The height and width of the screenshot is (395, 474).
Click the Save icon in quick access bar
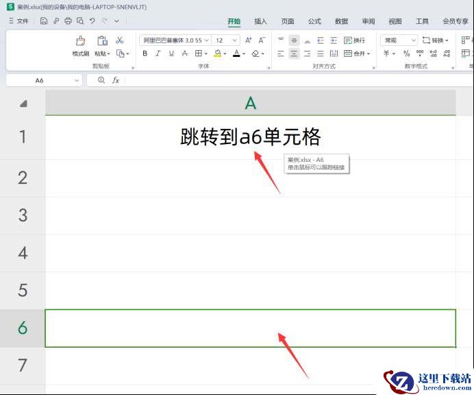tap(44, 21)
